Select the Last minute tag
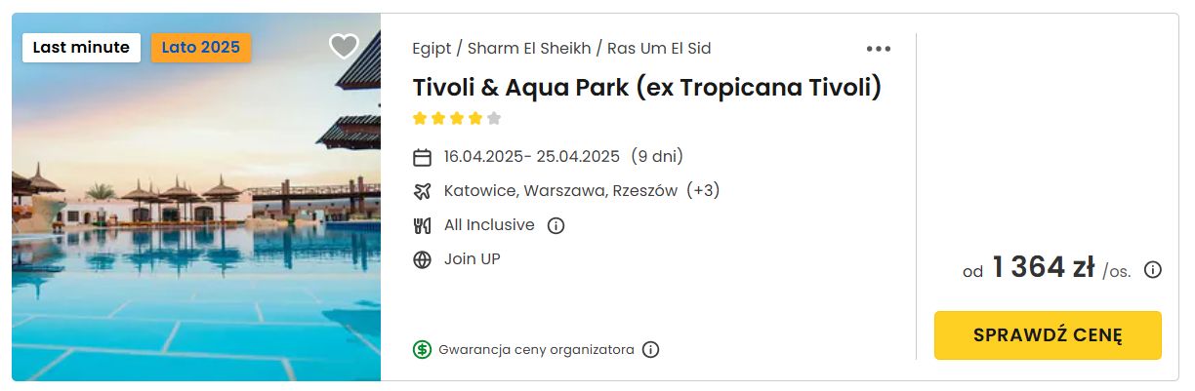Image resolution: width=1195 pixels, height=391 pixels. (x=81, y=47)
